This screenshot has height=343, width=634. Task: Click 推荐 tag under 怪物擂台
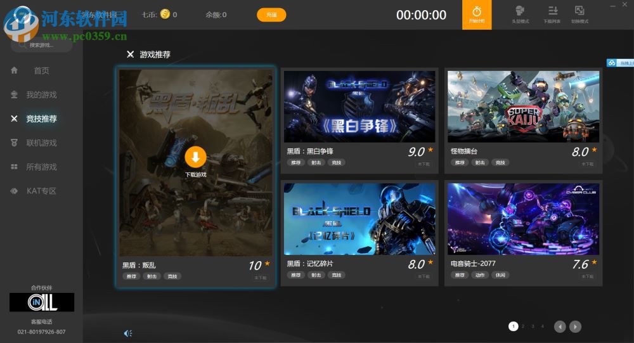tap(460, 162)
